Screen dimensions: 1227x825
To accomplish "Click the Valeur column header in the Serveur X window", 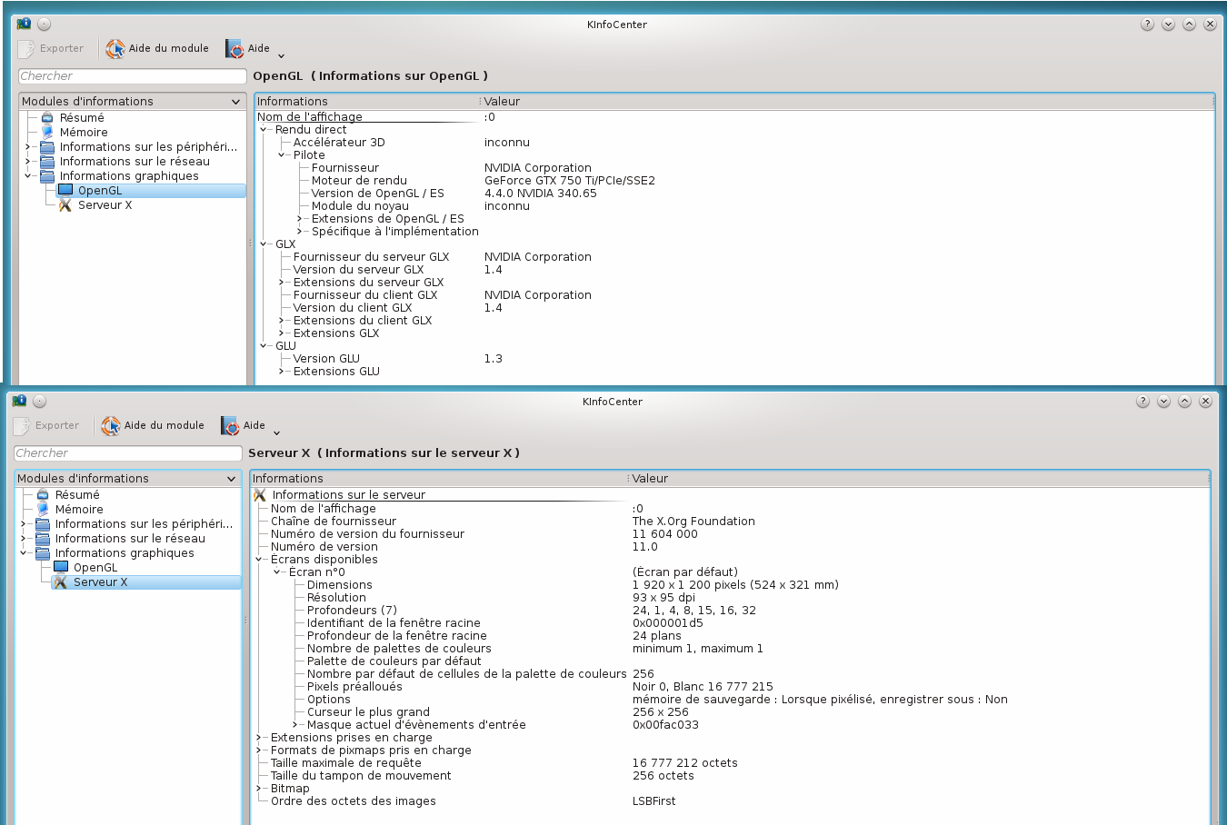I will point(650,479).
